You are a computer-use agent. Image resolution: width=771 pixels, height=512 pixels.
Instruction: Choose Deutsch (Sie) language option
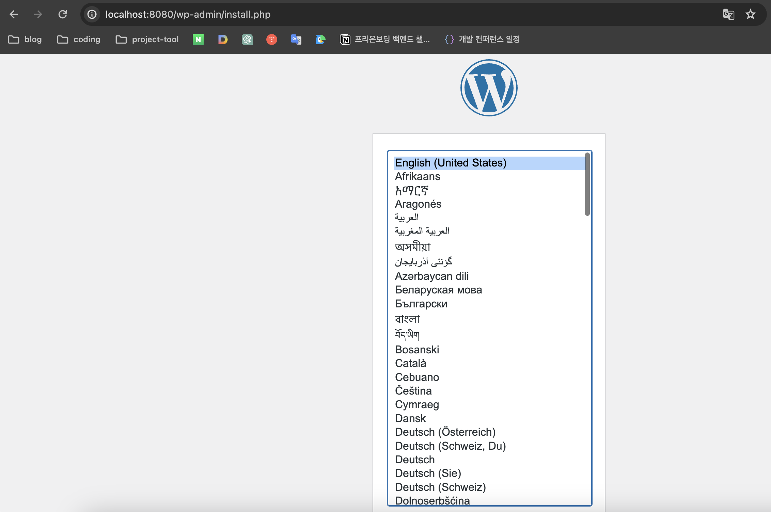point(428,473)
